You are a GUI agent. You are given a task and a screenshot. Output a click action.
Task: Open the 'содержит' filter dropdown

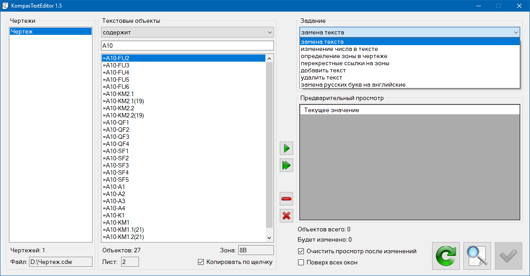tap(187, 33)
